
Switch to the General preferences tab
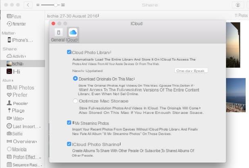click(58, 35)
